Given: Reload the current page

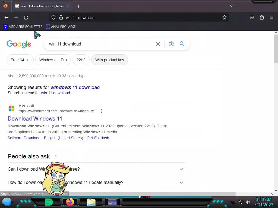Looking at the screenshot, I should 26,18.
